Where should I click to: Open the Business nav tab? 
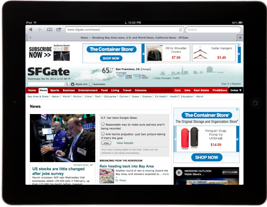coord(69,90)
